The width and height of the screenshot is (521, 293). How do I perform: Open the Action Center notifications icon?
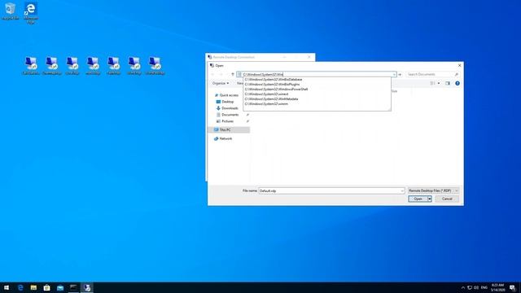tap(512, 287)
